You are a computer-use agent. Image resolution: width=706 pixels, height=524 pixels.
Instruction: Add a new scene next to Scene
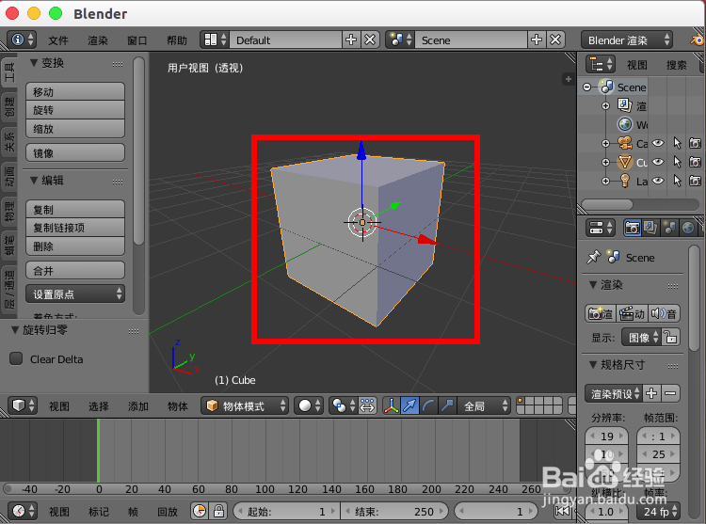tap(537, 40)
